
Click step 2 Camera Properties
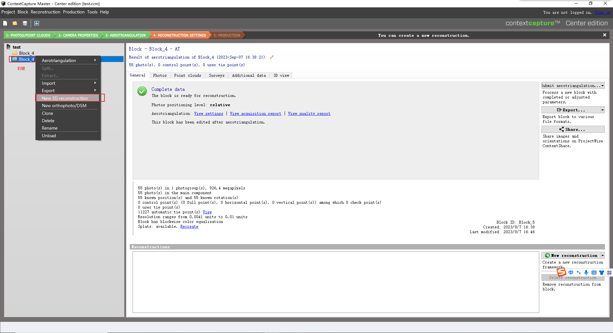pyautogui.click(x=78, y=35)
